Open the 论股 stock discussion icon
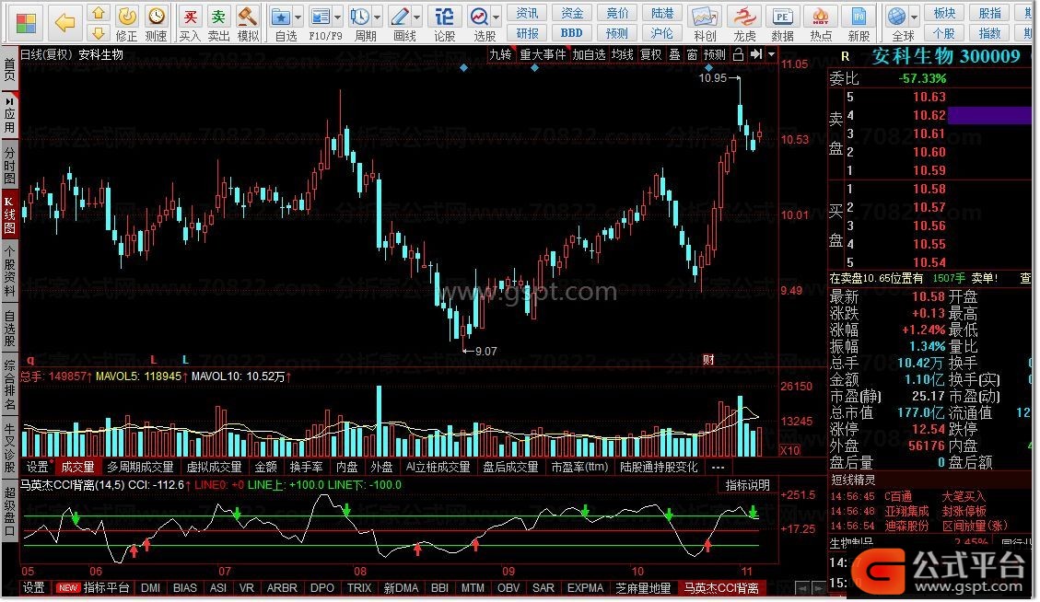 [444, 23]
